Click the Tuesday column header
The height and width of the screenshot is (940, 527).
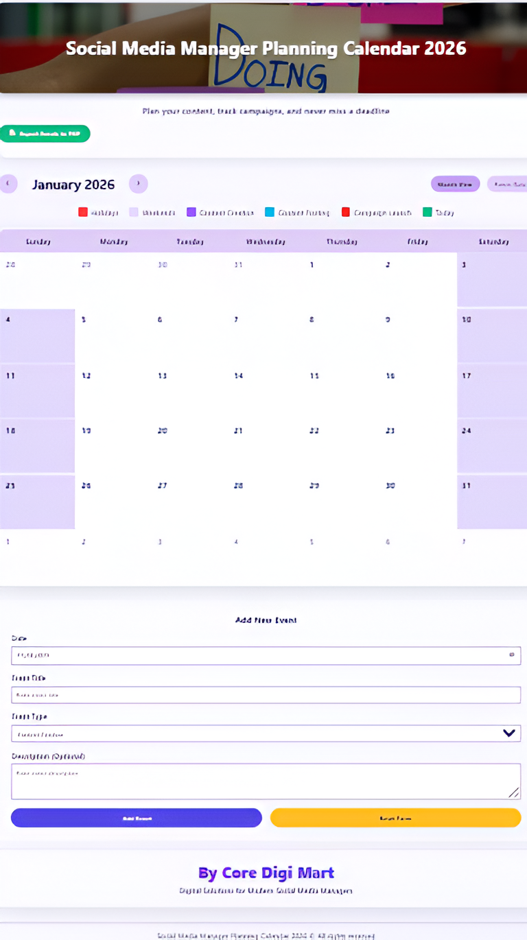(x=190, y=242)
